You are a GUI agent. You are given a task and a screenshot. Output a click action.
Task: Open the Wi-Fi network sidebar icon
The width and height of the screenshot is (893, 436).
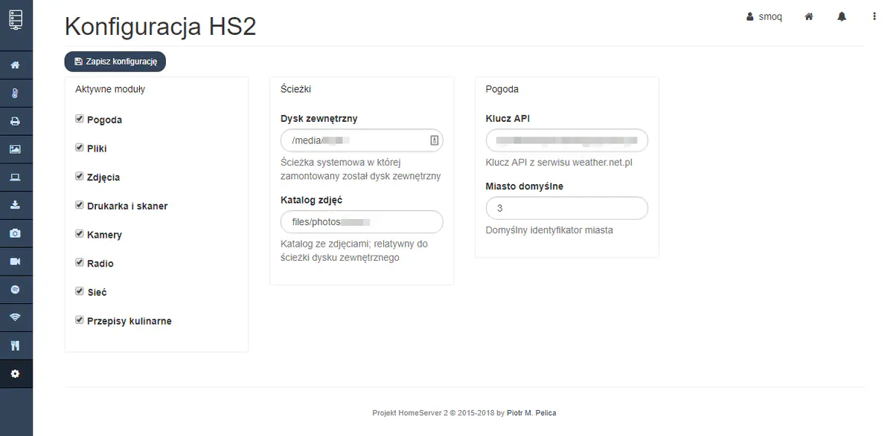[15, 317]
